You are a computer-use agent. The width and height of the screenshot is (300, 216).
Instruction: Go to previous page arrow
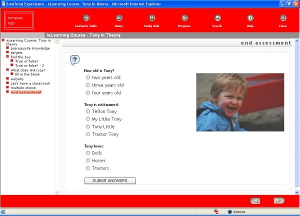tap(255, 200)
